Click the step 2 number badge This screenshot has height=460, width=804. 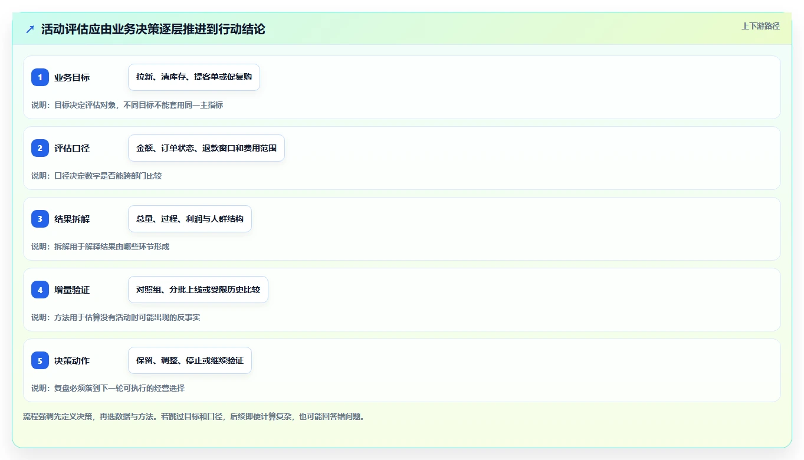40,148
